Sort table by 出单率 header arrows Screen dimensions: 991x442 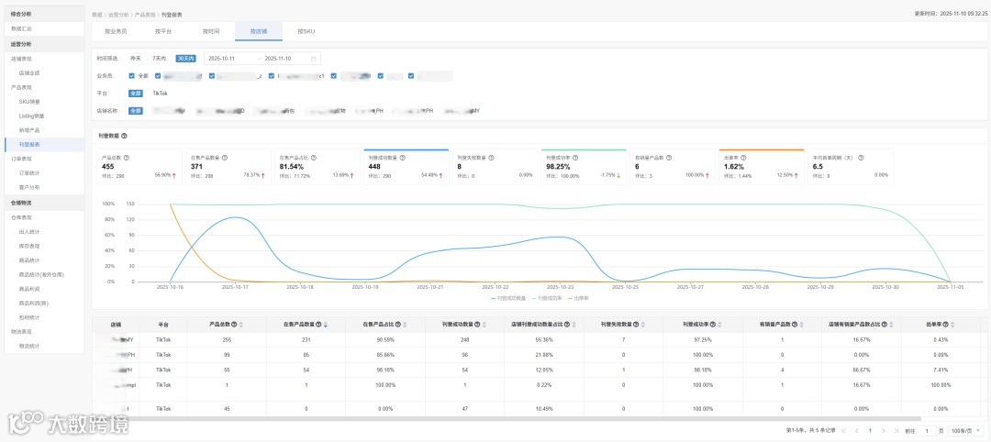pos(954,324)
